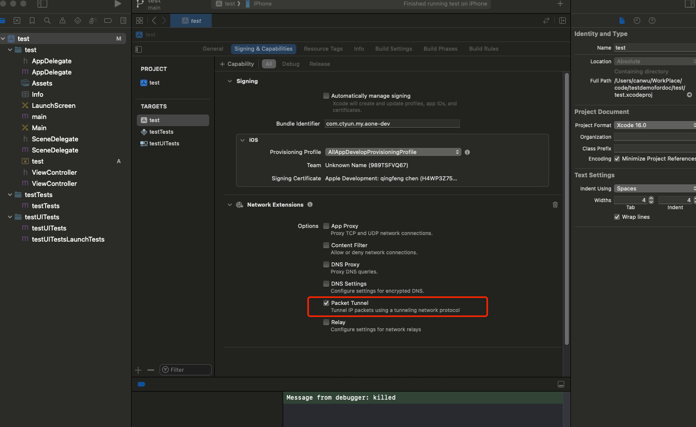This screenshot has height=427, width=696.
Task: Switch to the Build Settings tab
Action: [x=394, y=49]
